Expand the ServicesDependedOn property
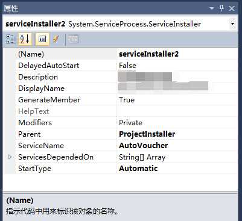Screen dimensions: 242x221 pos(10,157)
